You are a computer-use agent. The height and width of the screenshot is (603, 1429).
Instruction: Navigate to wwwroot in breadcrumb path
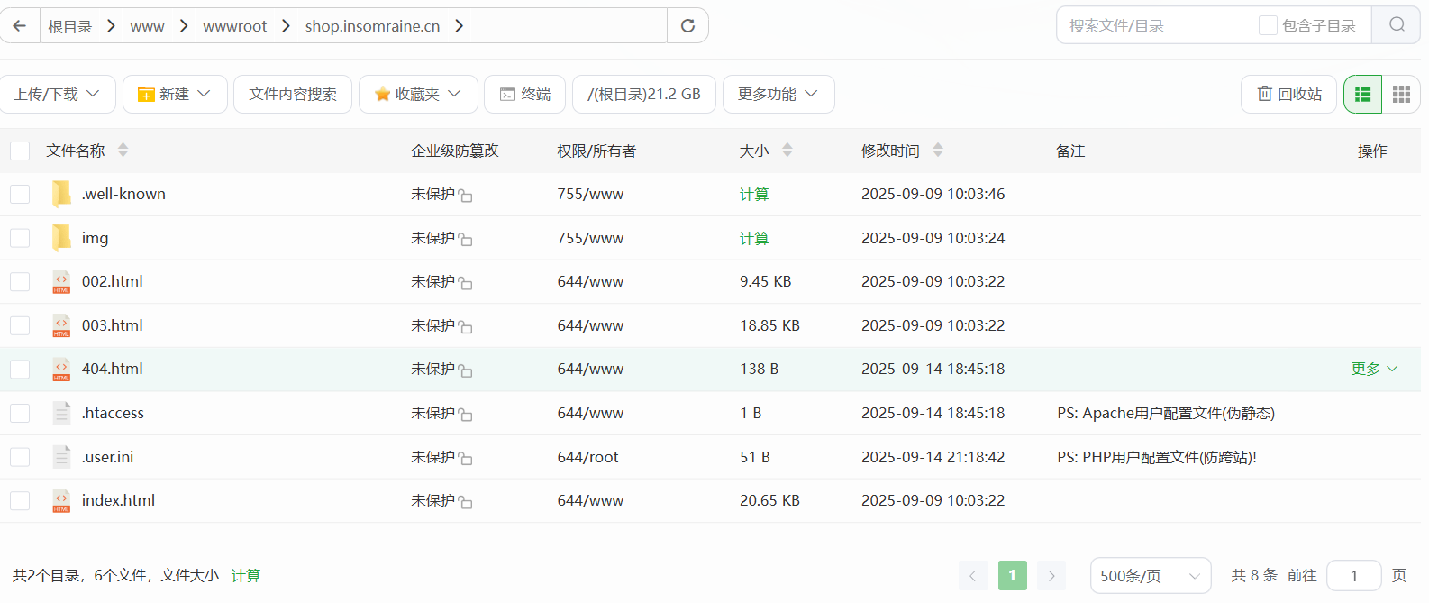pos(234,26)
